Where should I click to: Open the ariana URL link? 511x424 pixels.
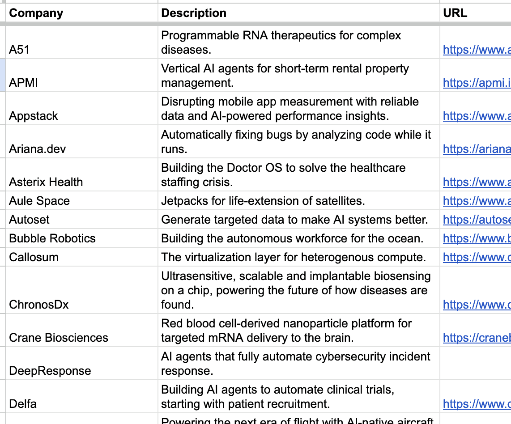tap(477, 149)
